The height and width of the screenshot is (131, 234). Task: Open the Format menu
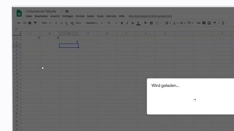pos(80,16)
